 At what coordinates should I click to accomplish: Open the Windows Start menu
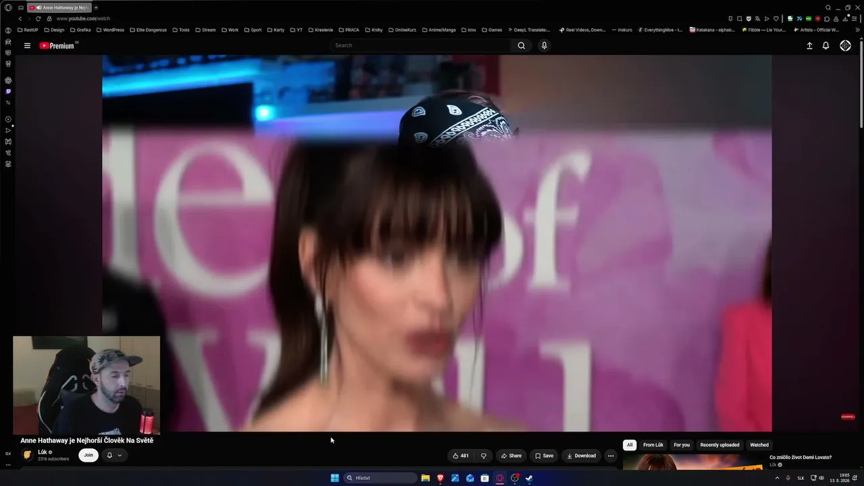335,478
